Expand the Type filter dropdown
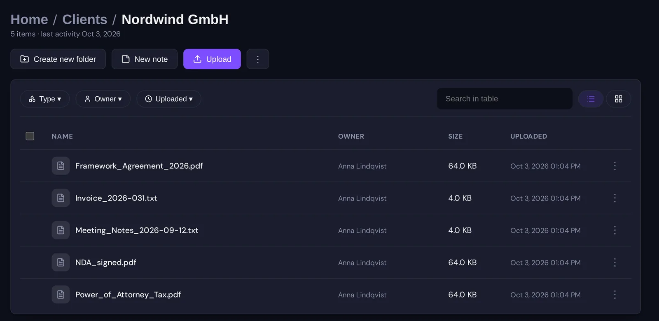This screenshot has width=659, height=321. (x=45, y=99)
